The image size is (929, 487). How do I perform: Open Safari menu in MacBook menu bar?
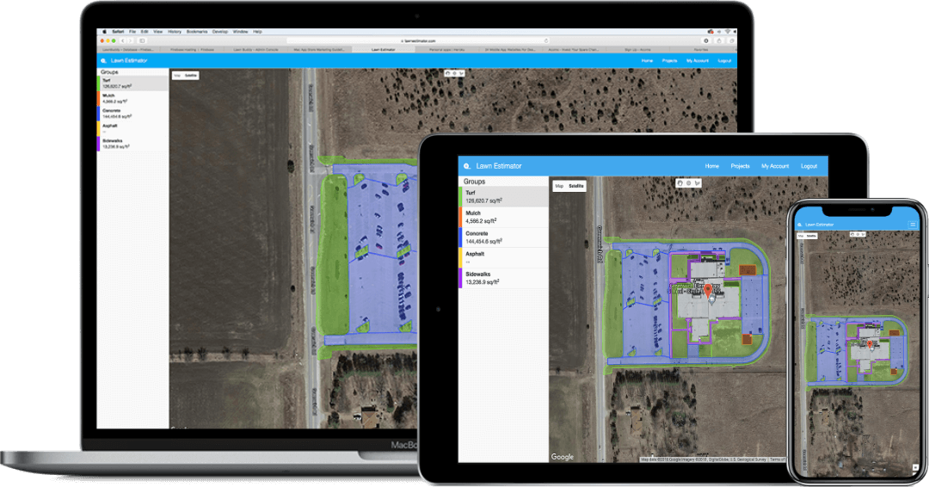click(118, 31)
